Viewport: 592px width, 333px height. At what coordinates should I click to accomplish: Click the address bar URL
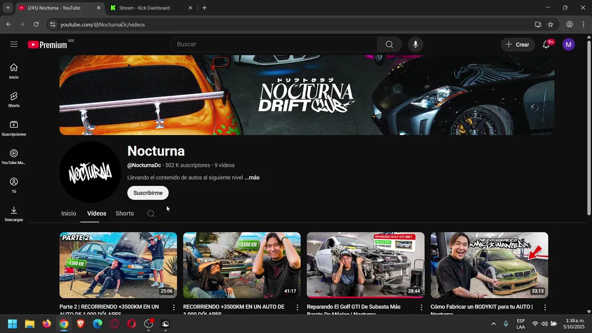coord(103,25)
